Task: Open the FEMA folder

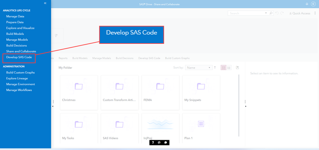Action: click(x=160, y=92)
